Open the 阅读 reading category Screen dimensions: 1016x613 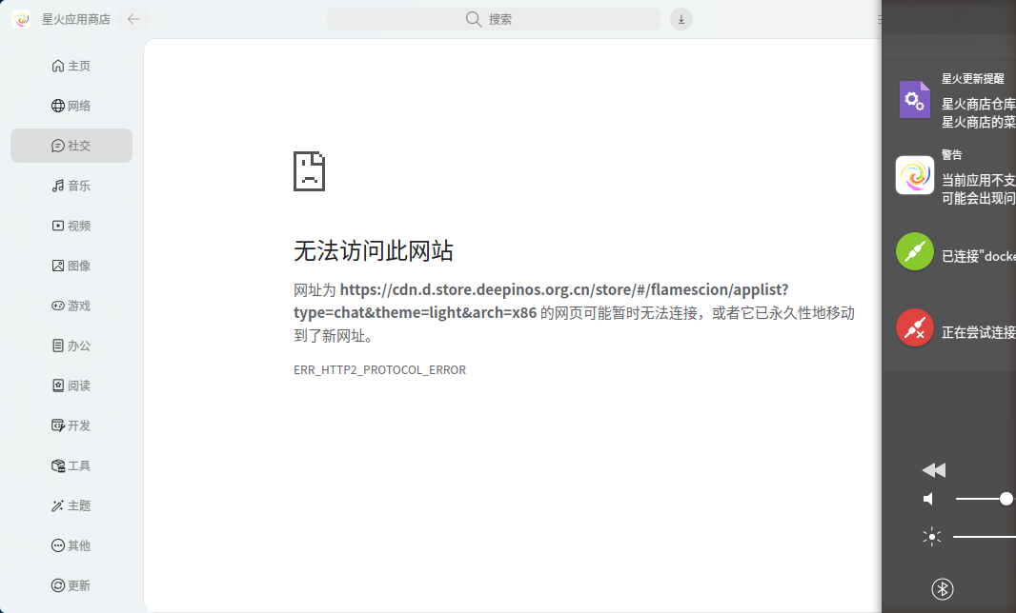point(71,386)
